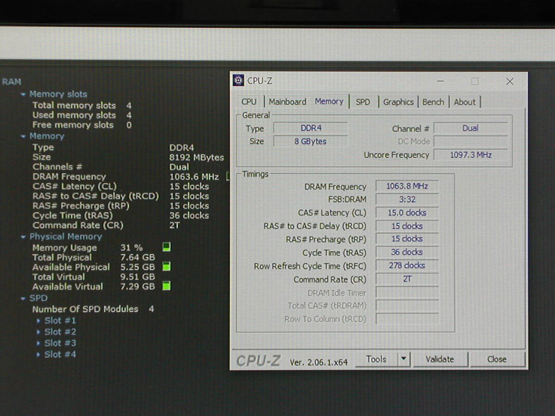555x416 pixels.
Task: Switch to the Mainboard tab
Action: pos(287,102)
